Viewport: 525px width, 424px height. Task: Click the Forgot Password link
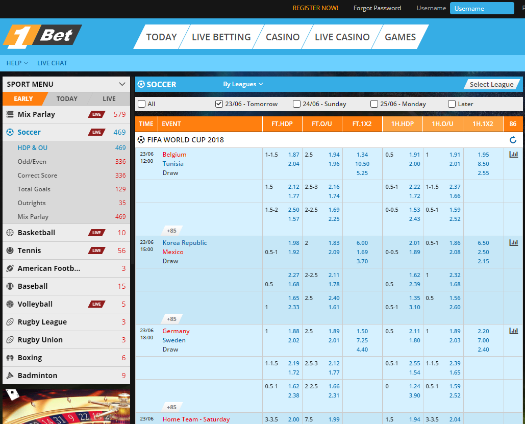click(378, 8)
